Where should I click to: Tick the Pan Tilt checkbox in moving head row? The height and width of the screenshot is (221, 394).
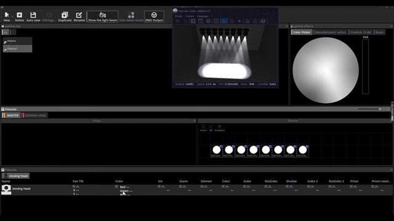pyautogui.click(x=74, y=187)
